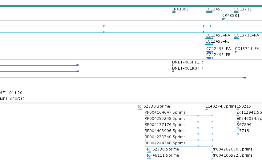Select the CG12493-RB transcript glyph

tap(209, 44)
